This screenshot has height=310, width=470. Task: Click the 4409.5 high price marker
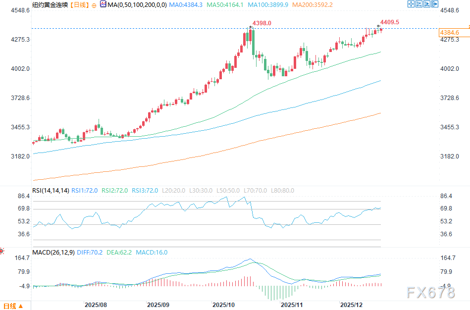(x=389, y=22)
